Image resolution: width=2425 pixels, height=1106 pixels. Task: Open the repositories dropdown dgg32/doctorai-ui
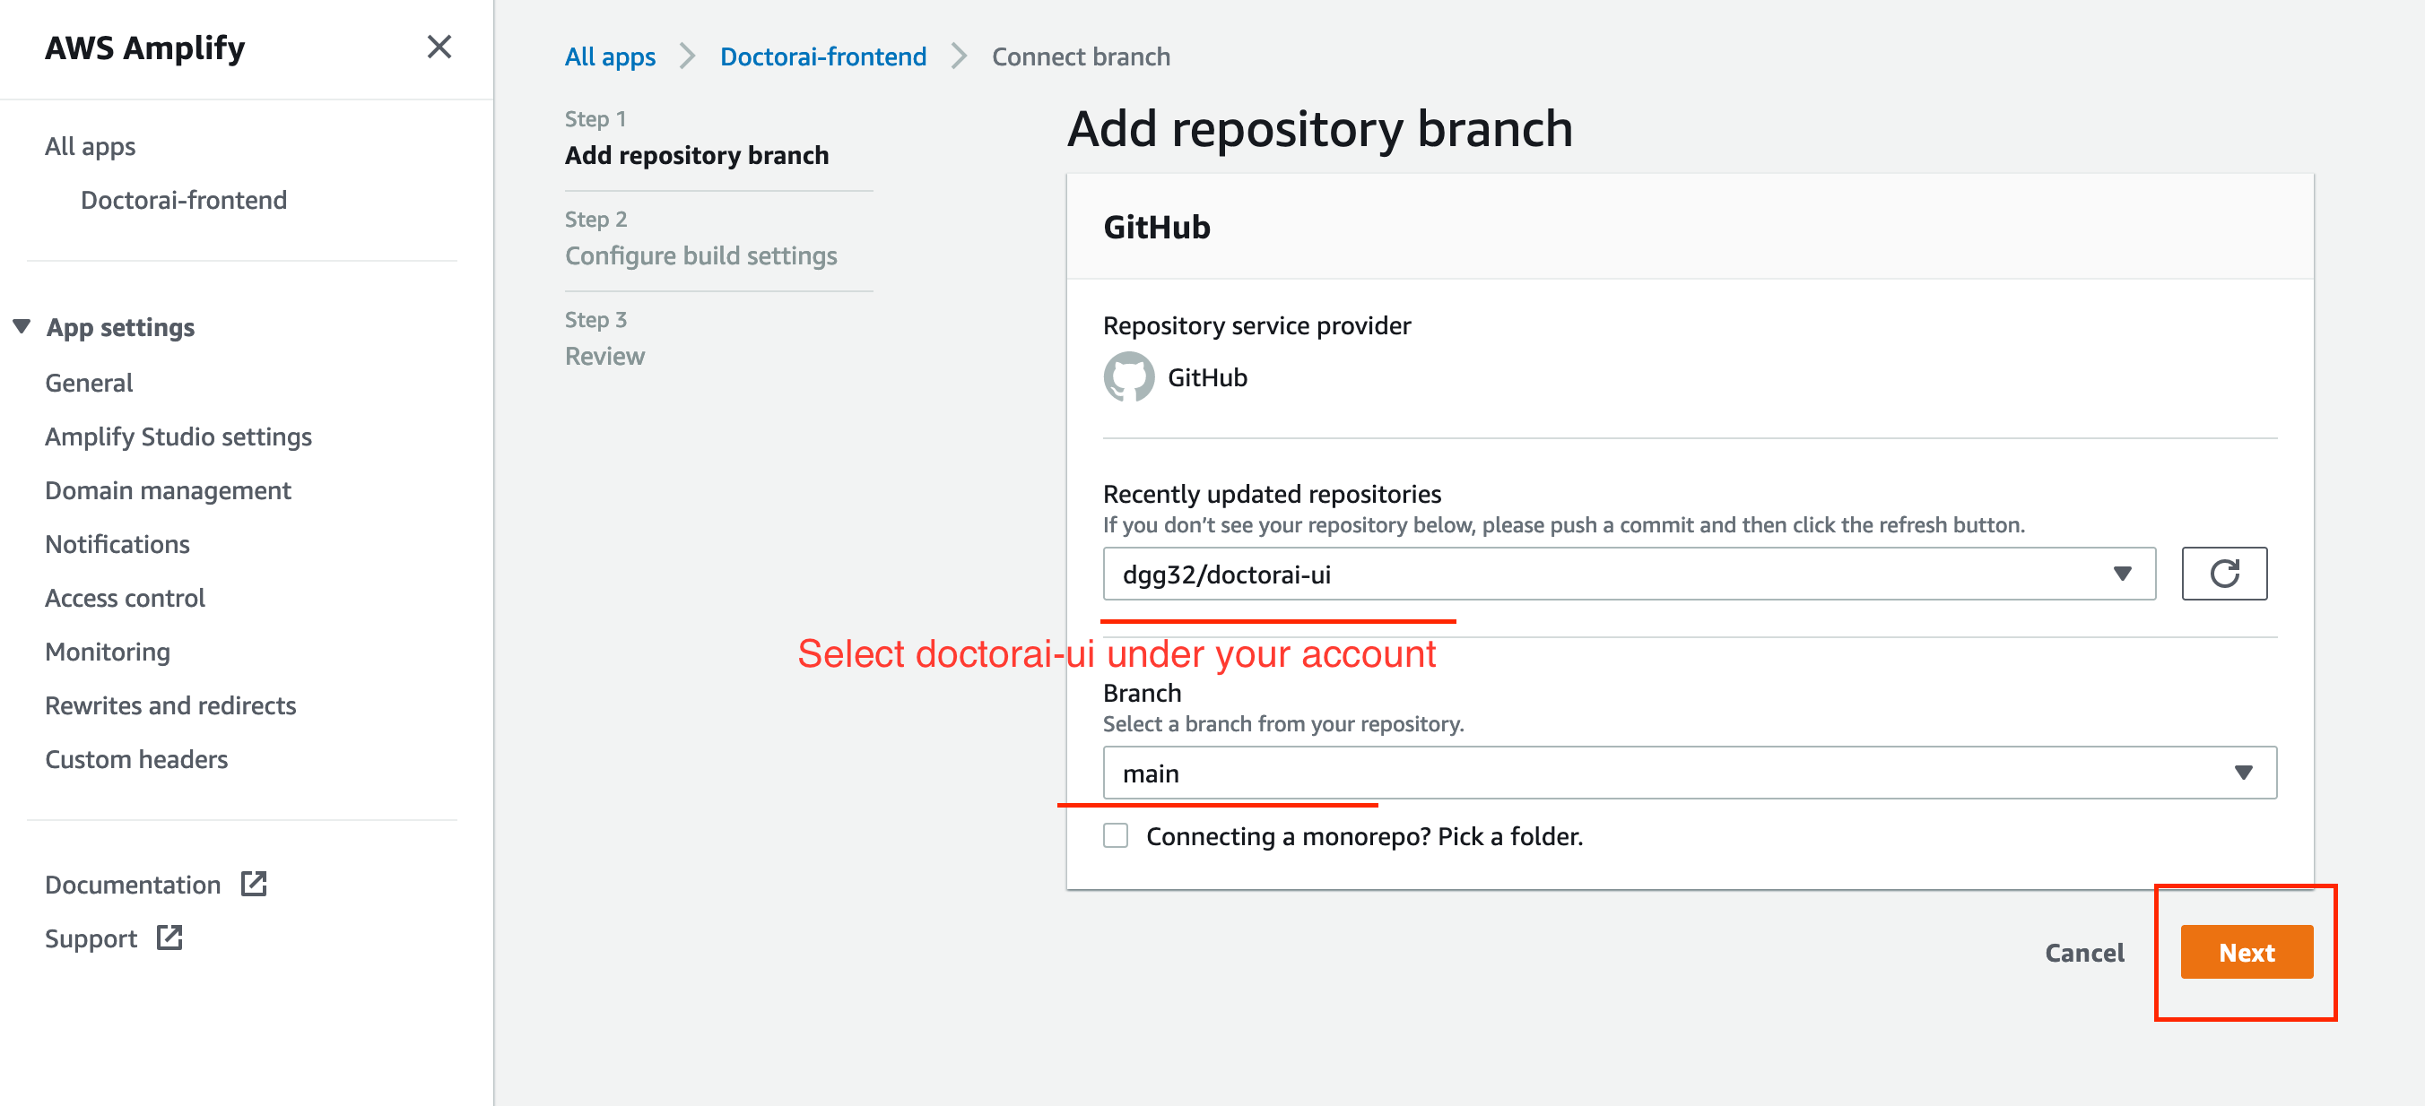click(x=1629, y=574)
